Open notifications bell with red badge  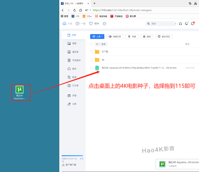point(192,24)
